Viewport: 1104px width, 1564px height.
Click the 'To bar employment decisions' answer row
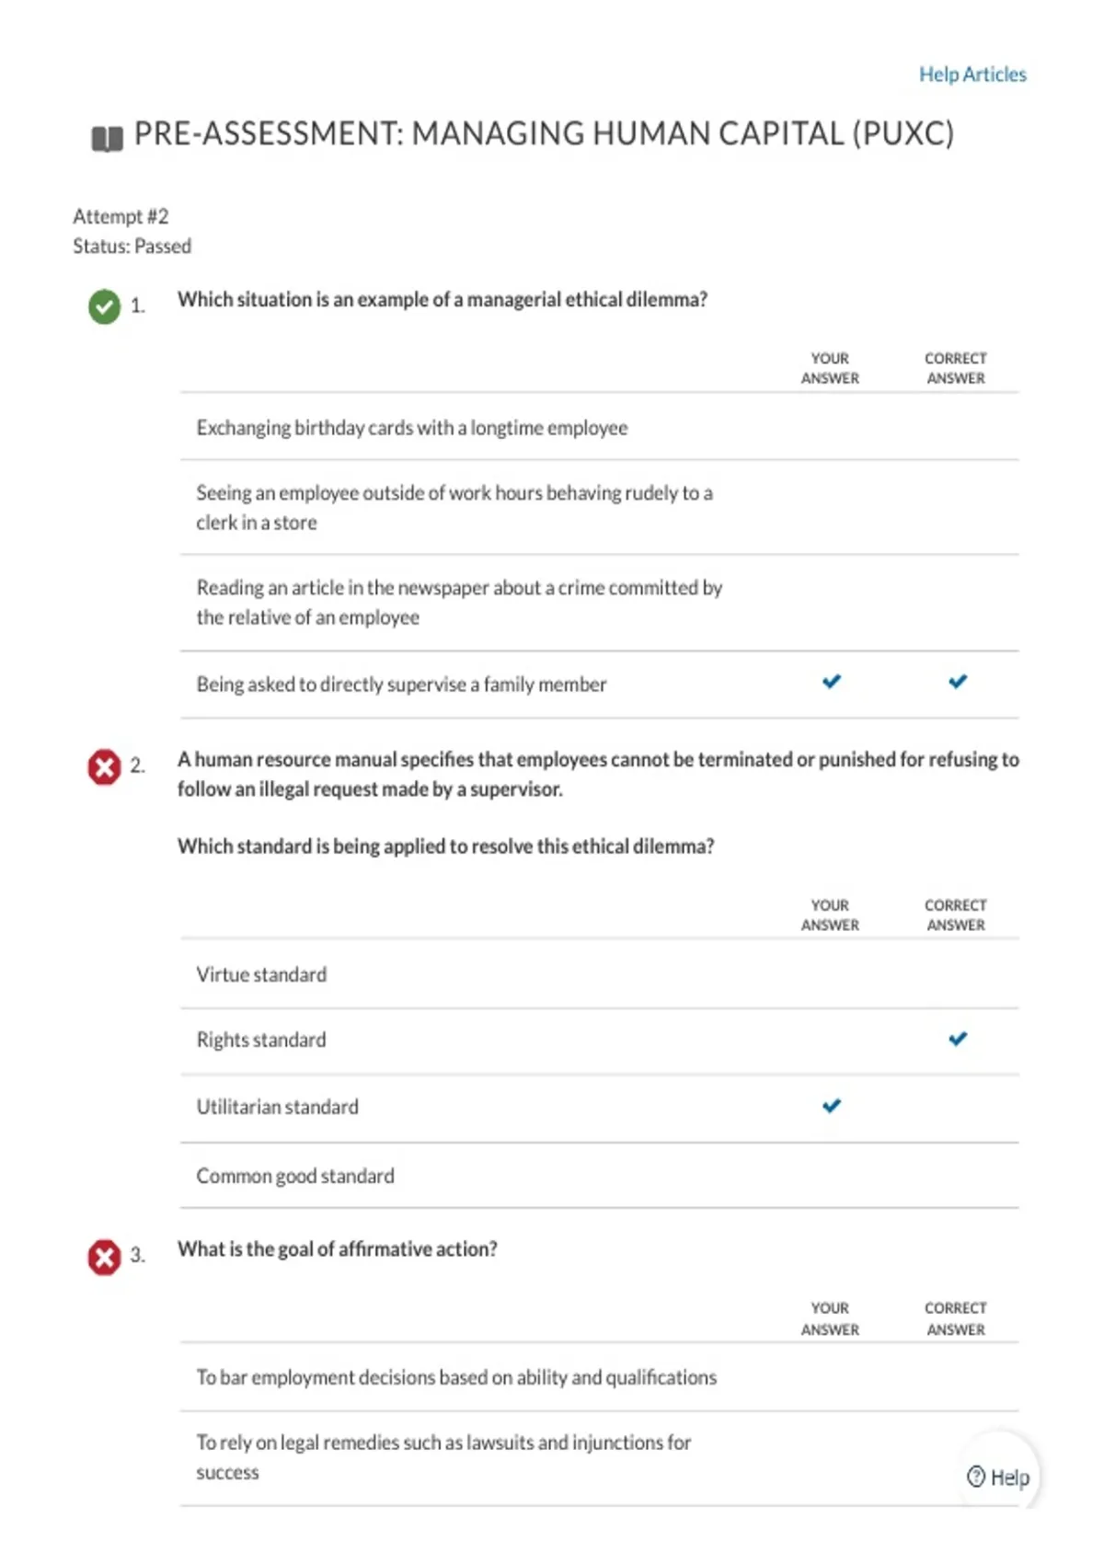(x=599, y=1377)
